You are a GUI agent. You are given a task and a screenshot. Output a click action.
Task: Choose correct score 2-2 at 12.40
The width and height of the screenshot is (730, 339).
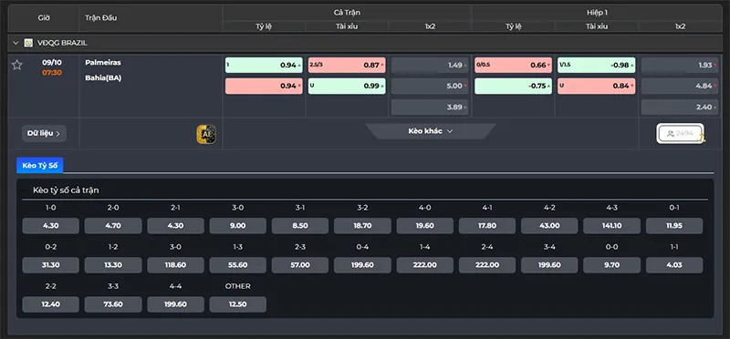51,304
